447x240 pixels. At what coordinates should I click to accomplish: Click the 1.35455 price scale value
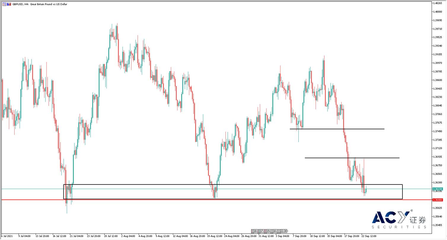(x=438, y=225)
